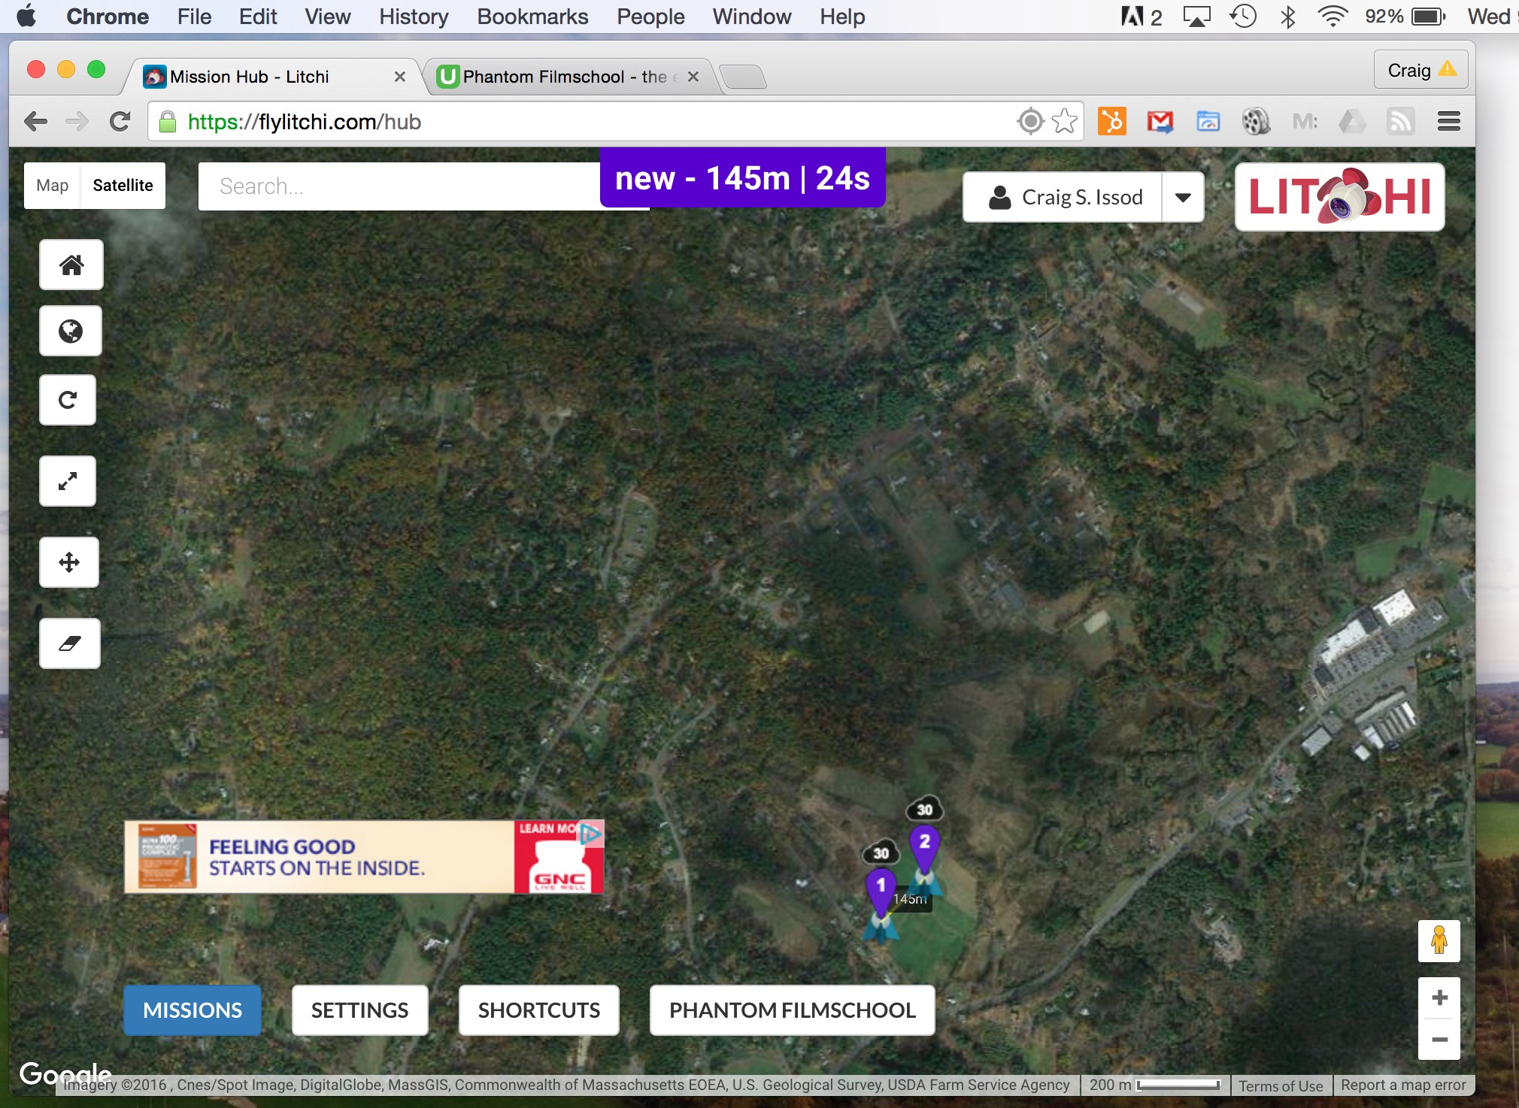Select waypoint 2 marker on map

coord(925,848)
